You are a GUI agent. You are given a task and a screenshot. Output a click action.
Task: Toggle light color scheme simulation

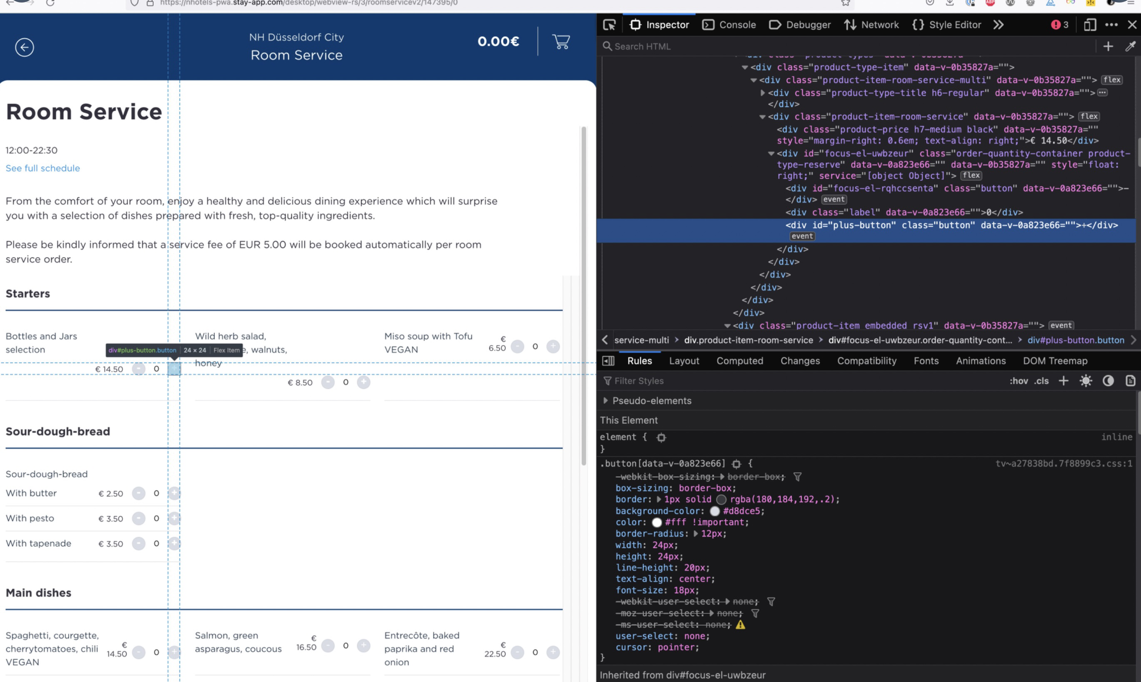pyautogui.click(x=1085, y=381)
